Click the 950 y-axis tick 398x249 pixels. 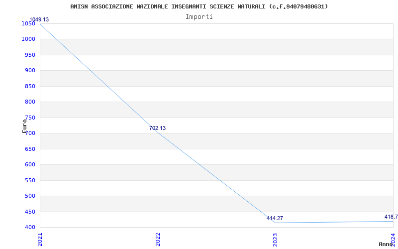(x=30, y=55)
